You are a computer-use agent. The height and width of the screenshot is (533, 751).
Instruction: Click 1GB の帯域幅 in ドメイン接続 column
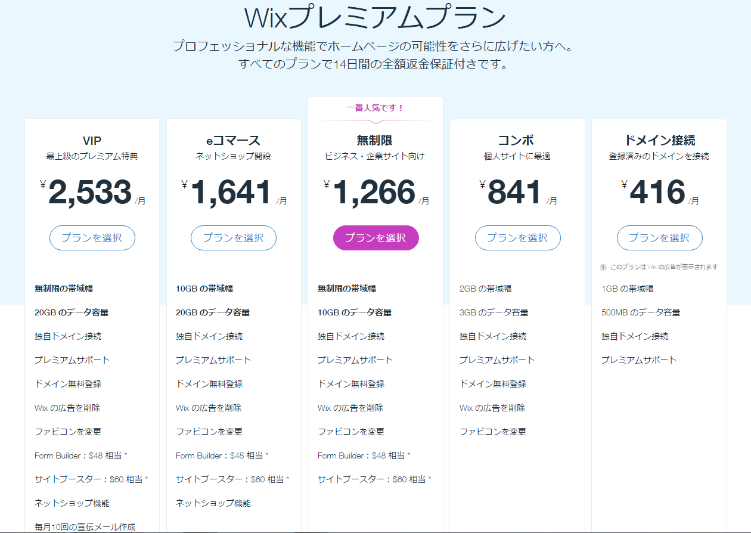coord(628,289)
